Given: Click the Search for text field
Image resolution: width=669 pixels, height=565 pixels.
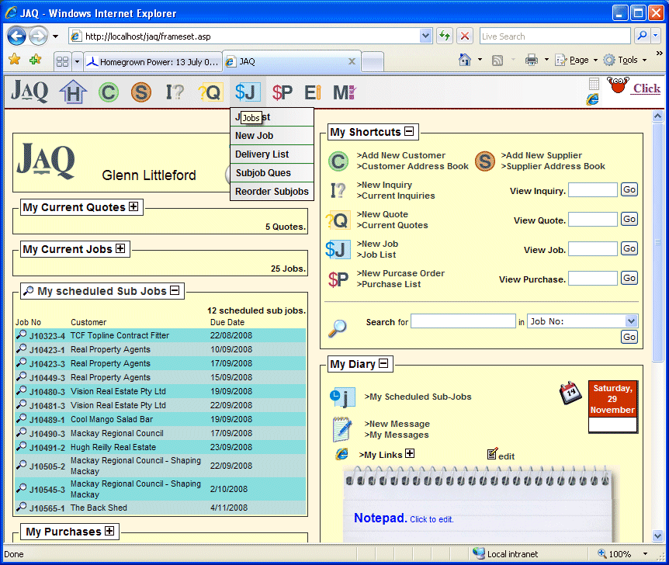Looking at the screenshot, I should coord(463,321).
